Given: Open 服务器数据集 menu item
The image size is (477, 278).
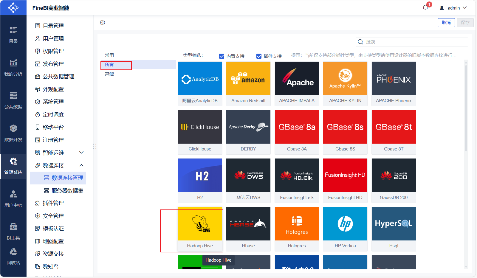Looking at the screenshot, I should click(67, 191).
